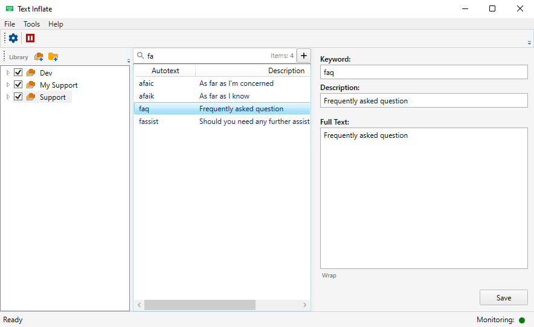Click the Dev library label

46,73
